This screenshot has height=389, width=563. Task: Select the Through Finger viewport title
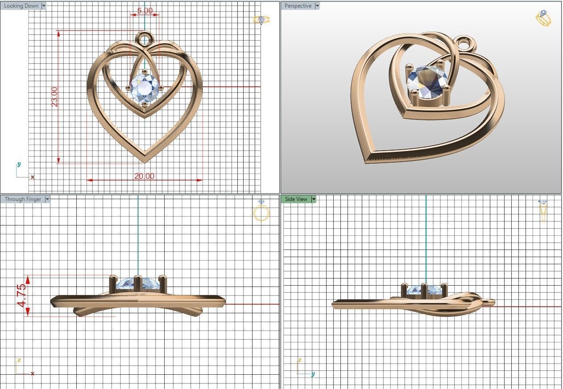point(23,199)
